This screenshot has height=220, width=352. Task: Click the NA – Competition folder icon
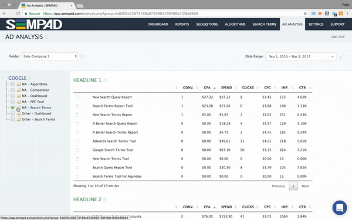(19, 90)
